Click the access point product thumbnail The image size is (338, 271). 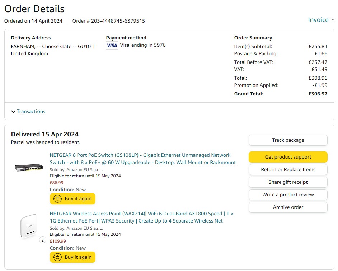pyautogui.click(x=29, y=226)
